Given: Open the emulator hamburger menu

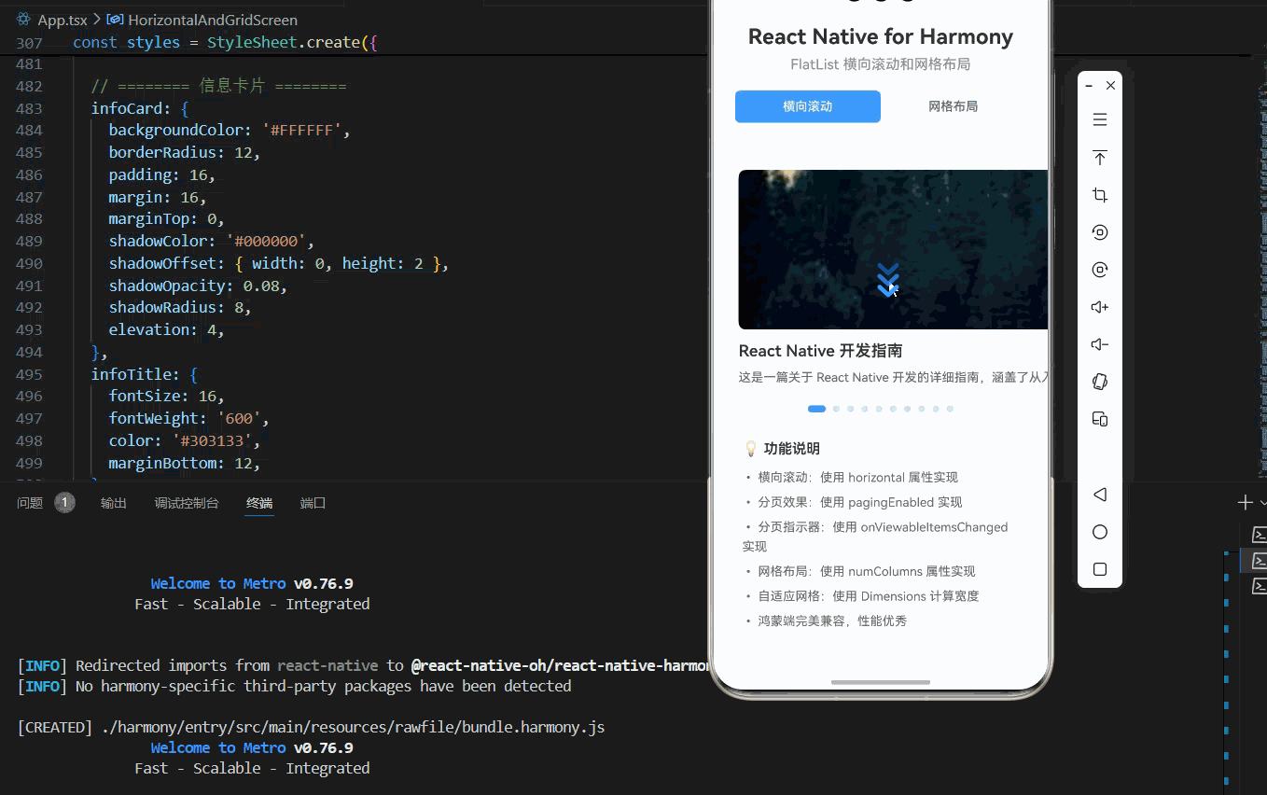Looking at the screenshot, I should [1100, 119].
